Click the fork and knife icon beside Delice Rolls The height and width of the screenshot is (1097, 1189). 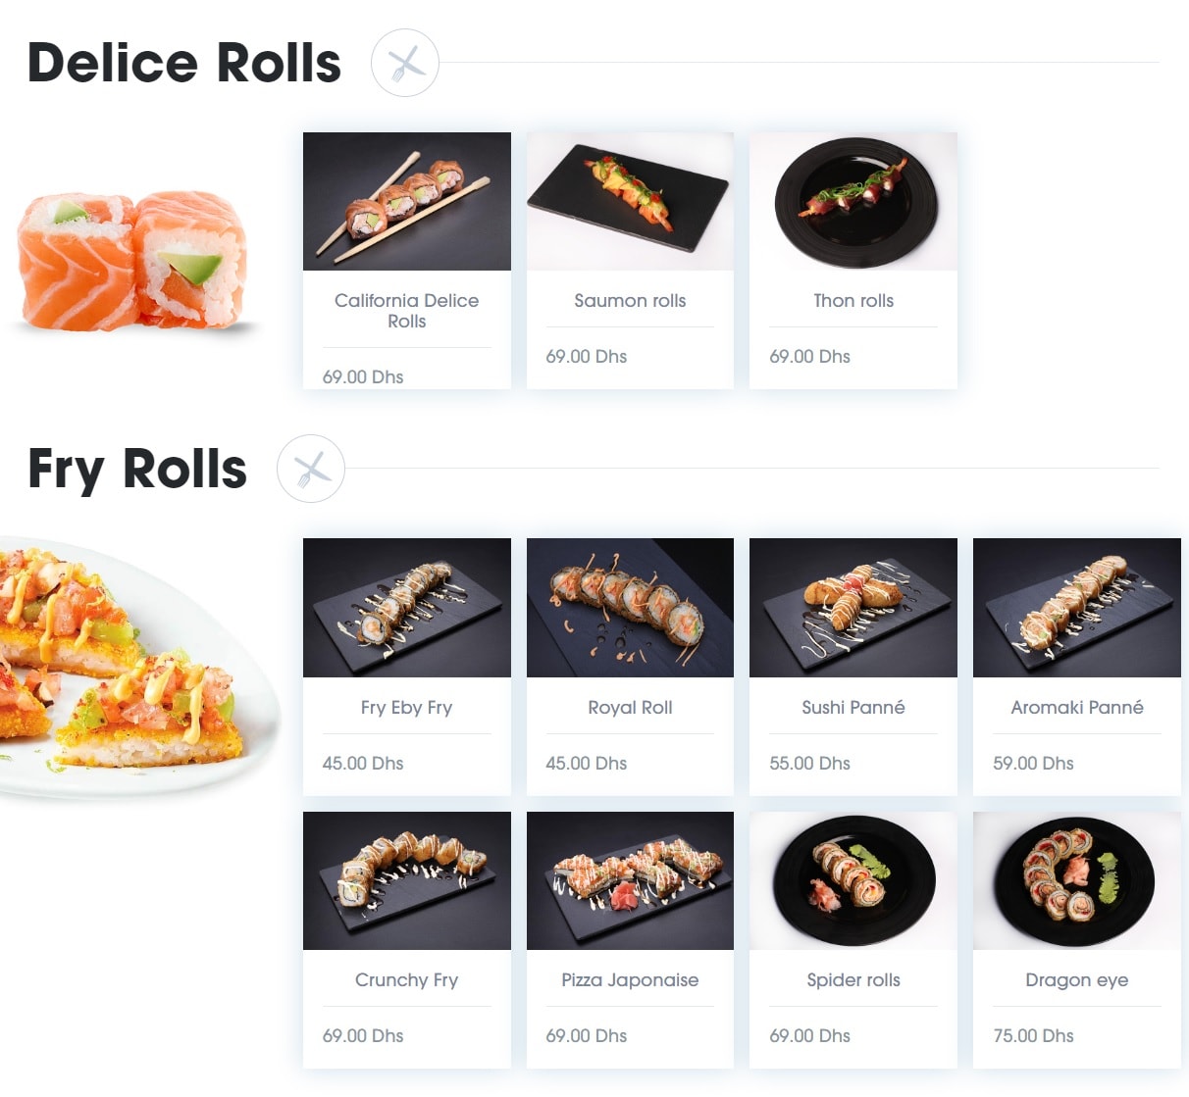pyautogui.click(x=405, y=63)
